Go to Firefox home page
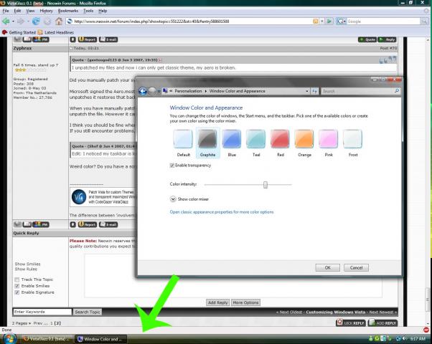 (59, 21)
